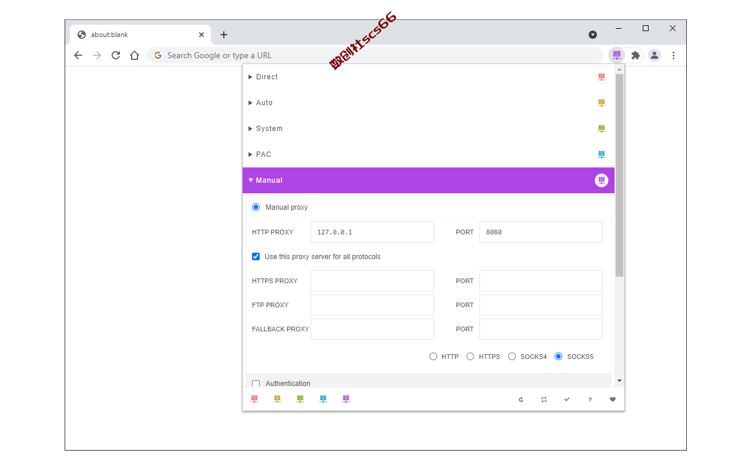
Task: Click the popup vertical scrollbar thumb
Action: (x=619, y=175)
